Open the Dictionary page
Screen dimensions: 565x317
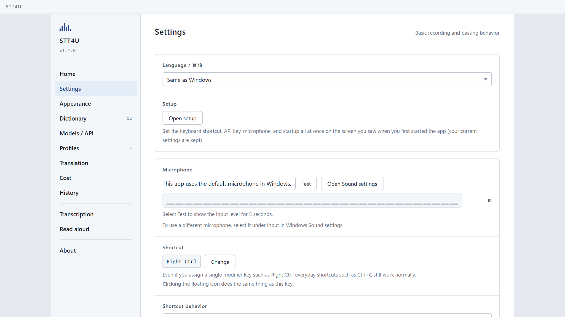tap(96, 118)
